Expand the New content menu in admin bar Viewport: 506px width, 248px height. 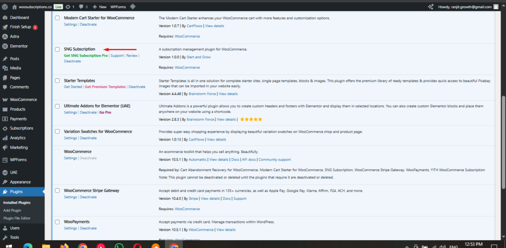(x=99, y=7)
